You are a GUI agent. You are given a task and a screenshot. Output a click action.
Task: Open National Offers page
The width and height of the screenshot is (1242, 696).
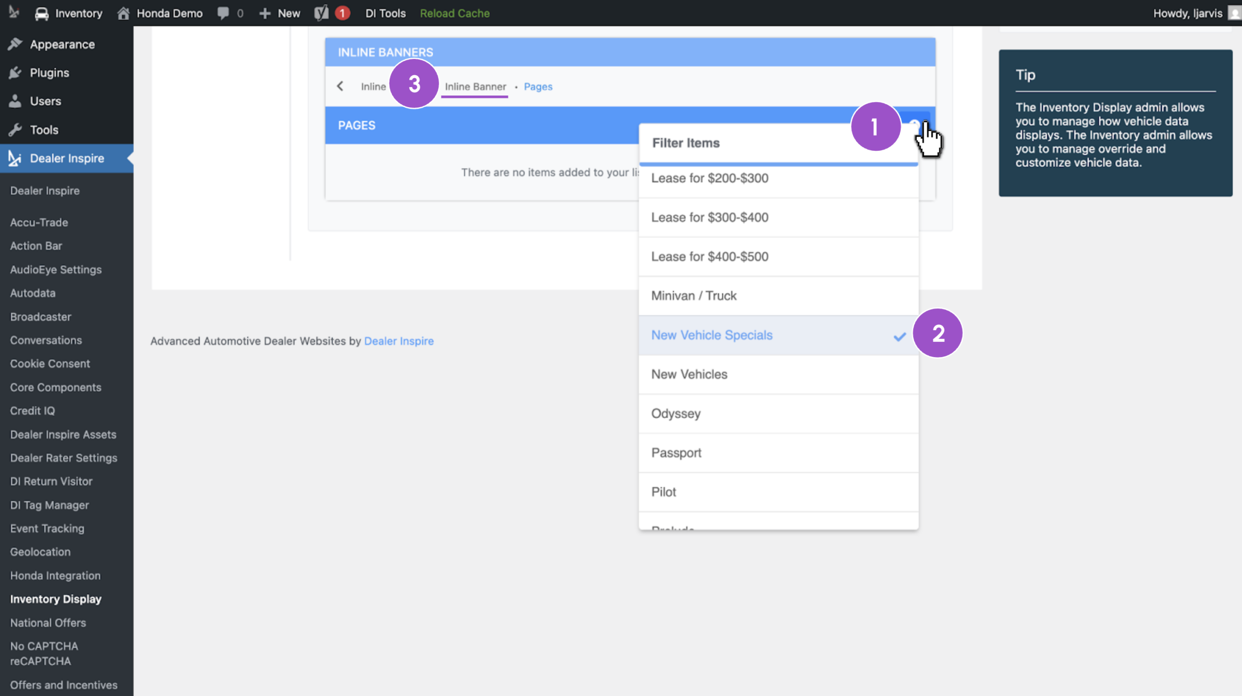tap(48, 623)
